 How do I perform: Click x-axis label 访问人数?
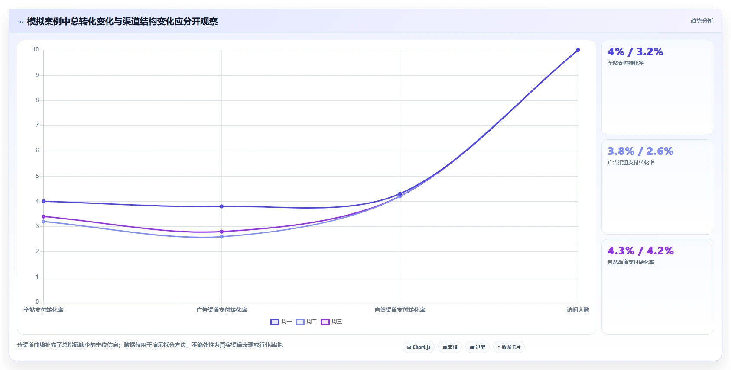[x=578, y=310]
